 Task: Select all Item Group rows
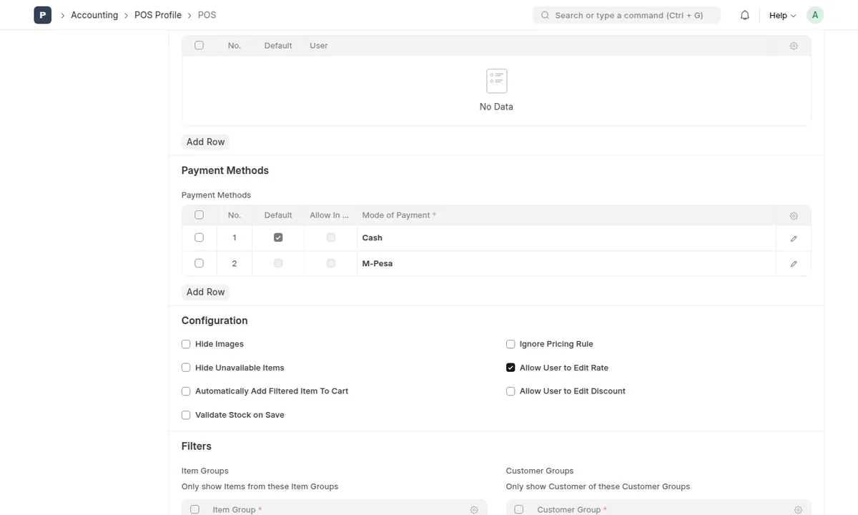click(x=194, y=509)
